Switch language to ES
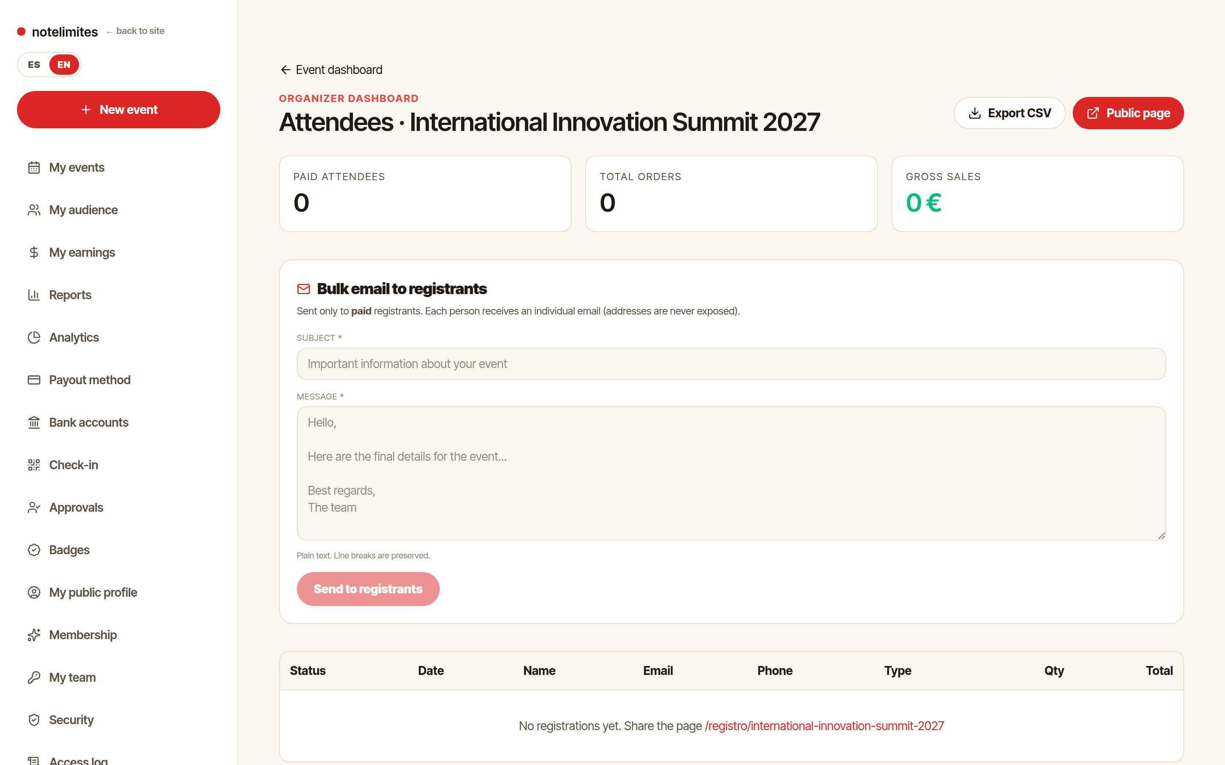This screenshot has height=765, width=1225. [x=34, y=65]
